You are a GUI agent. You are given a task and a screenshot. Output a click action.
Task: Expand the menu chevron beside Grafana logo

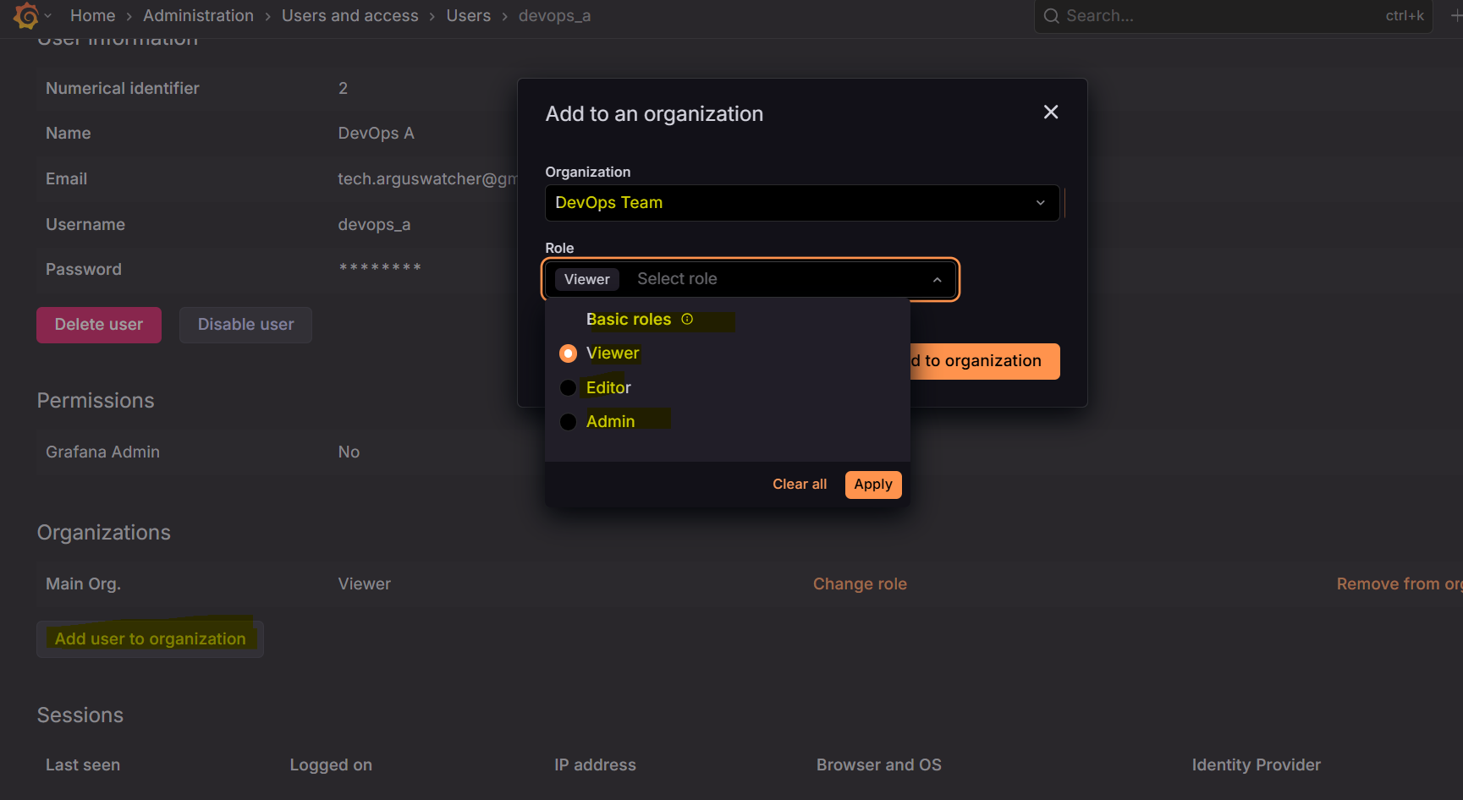tap(48, 16)
